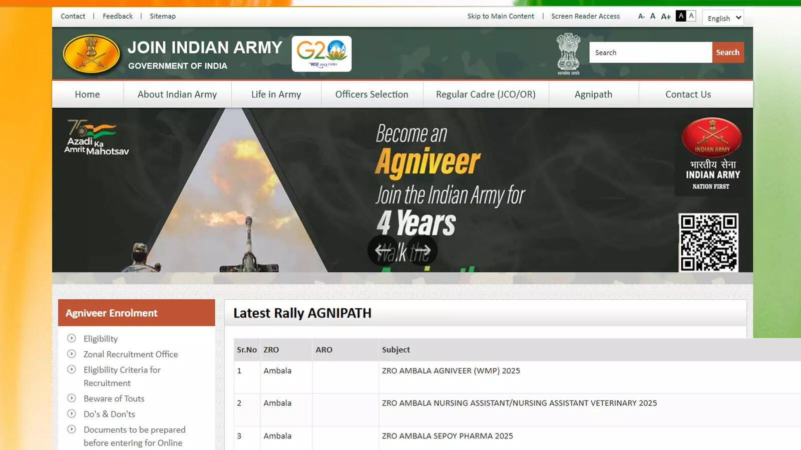The height and width of the screenshot is (450, 801).
Task: Open the G20 logo badge
Action: pyautogui.click(x=321, y=53)
